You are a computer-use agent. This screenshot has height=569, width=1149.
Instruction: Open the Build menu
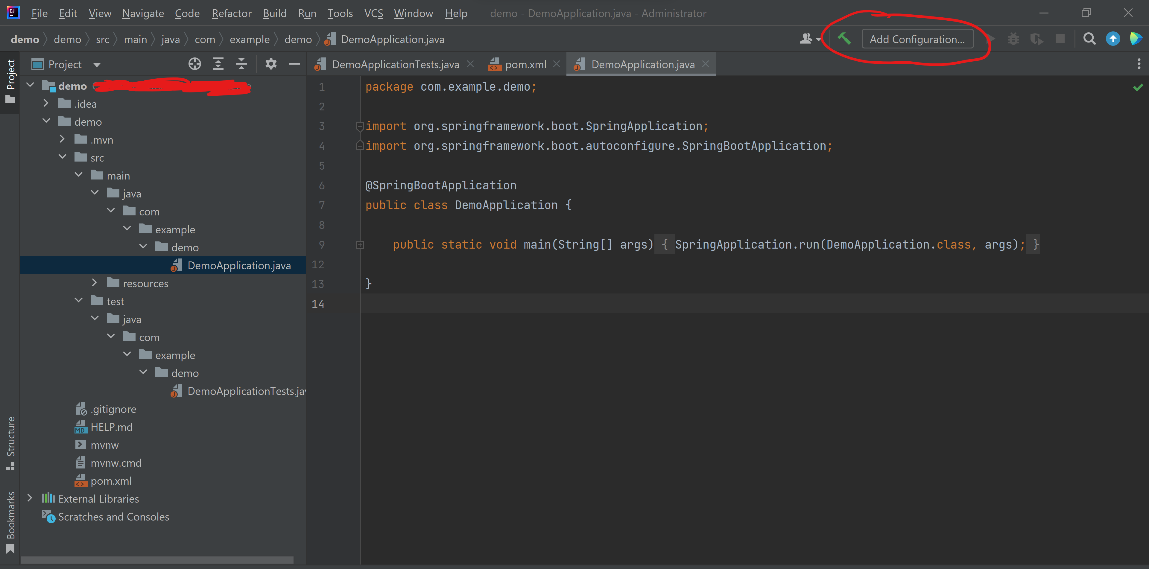click(x=275, y=13)
